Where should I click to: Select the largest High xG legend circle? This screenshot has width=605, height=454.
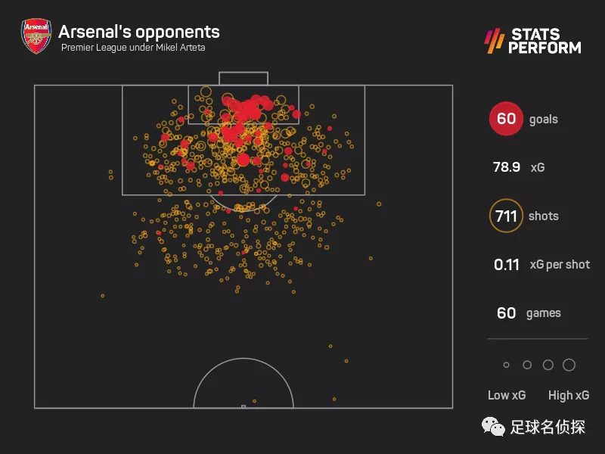(569, 365)
